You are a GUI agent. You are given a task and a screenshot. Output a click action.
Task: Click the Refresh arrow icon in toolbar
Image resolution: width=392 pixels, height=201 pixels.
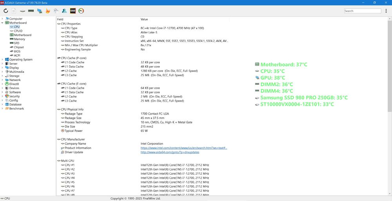tap(6, 11)
